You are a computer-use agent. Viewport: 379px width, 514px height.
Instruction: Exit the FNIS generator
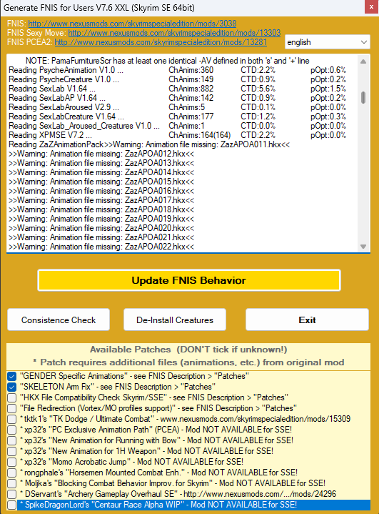pos(307,320)
